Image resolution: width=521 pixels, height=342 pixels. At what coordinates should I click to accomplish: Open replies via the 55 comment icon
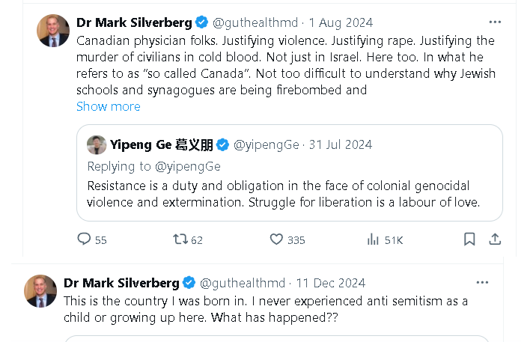84,239
